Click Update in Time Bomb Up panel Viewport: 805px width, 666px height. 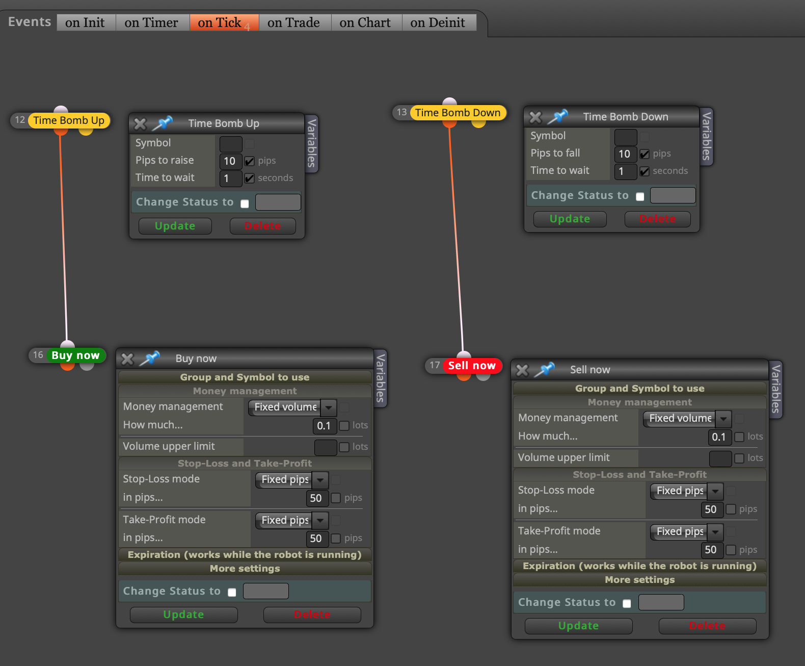click(x=175, y=226)
